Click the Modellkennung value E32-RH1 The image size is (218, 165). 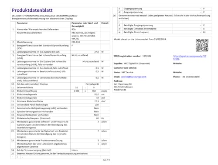[76, 42]
